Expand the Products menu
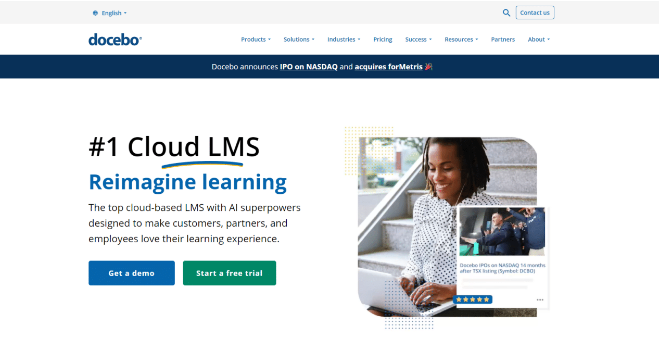 point(256,40)
